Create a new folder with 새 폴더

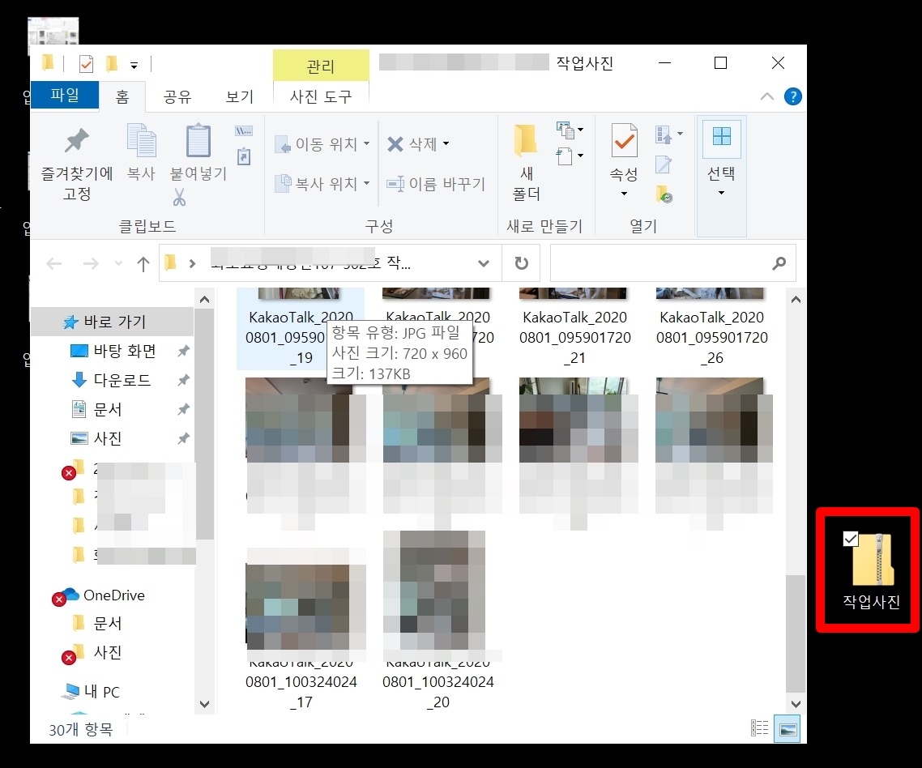tap(527, 163)
